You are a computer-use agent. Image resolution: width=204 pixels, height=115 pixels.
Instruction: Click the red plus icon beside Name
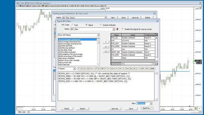point(117,29)
